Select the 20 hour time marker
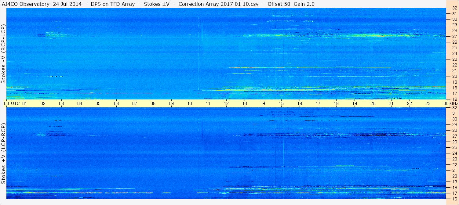459x205 pixels. click(x=373, y=103)
